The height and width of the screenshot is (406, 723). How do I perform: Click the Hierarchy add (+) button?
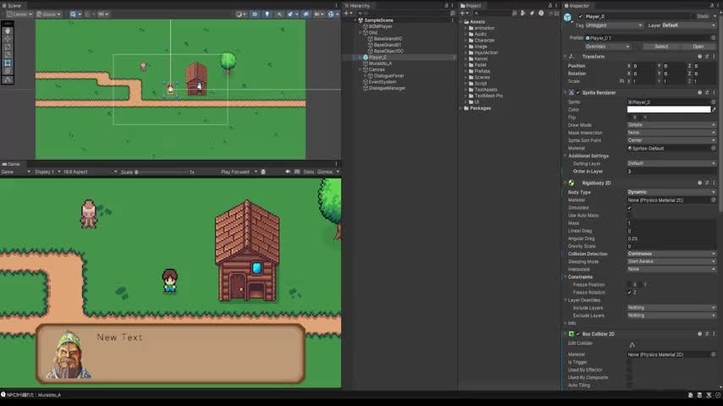click(348, 14)
